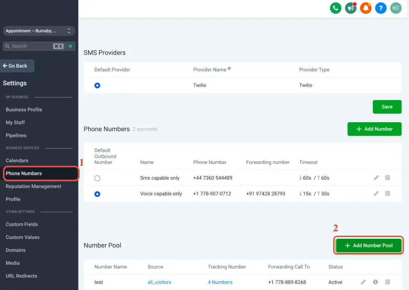
Task: Show info for test number pool
Action: pyautogui.click(x=375, y=282)
